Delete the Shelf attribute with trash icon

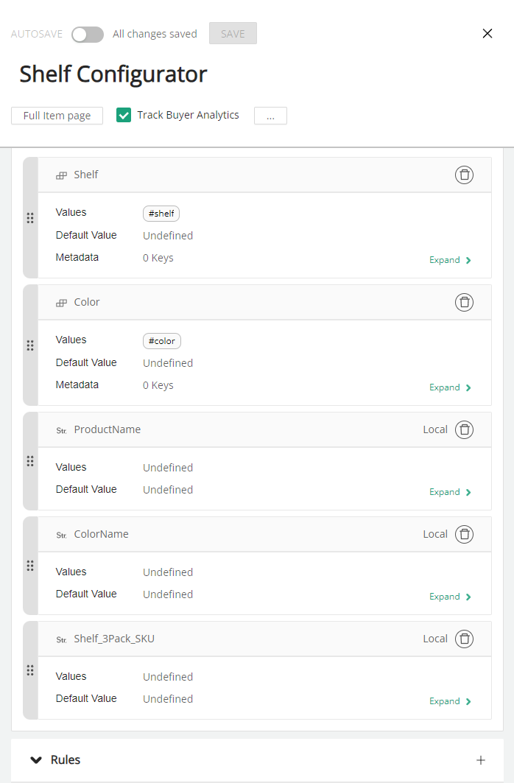point(464,175)
